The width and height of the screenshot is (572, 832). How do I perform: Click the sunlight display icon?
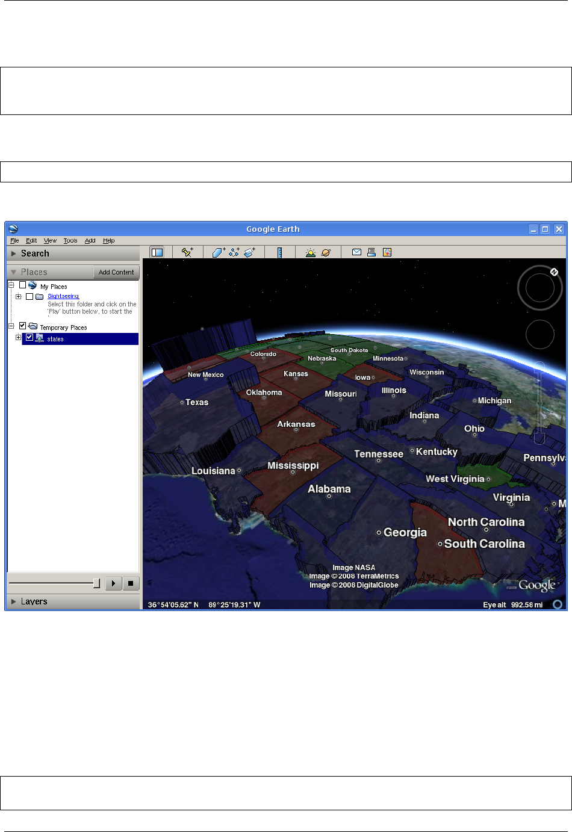310,252
